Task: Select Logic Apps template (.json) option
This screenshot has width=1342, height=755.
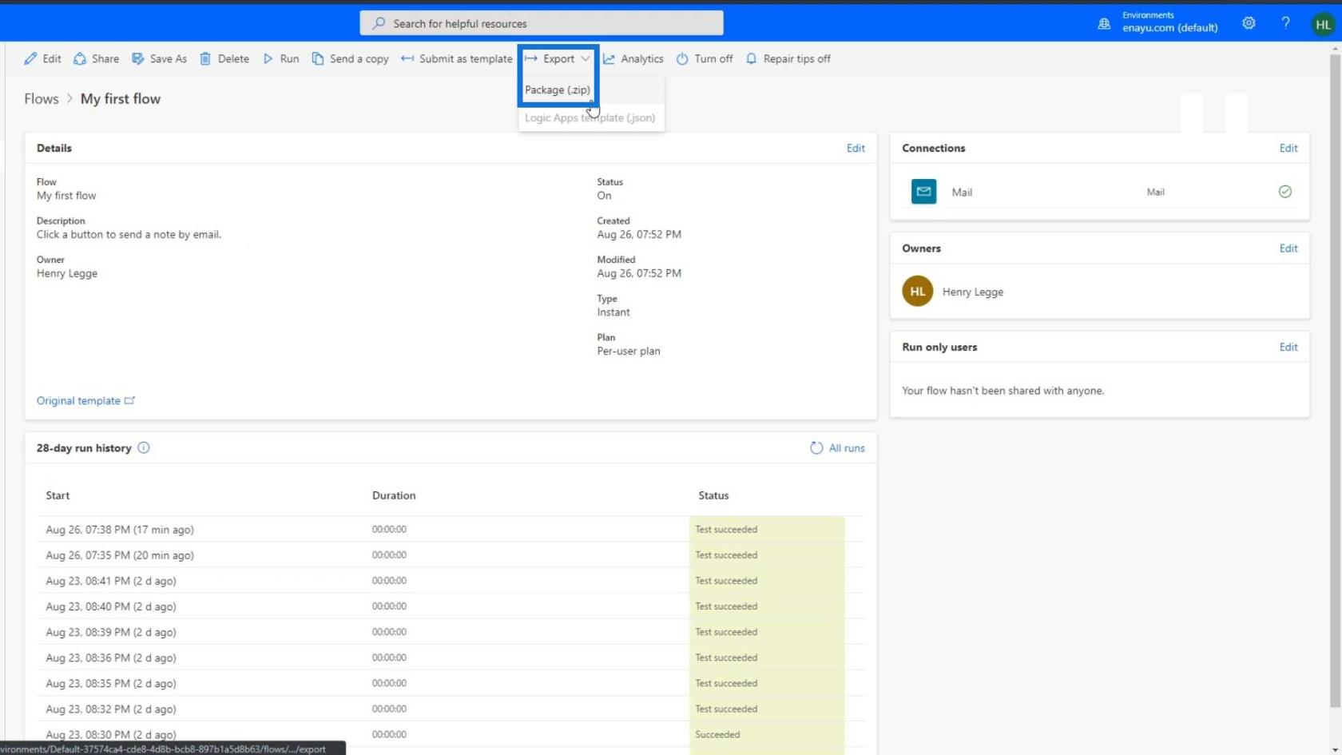Action: tap(590, 117)
